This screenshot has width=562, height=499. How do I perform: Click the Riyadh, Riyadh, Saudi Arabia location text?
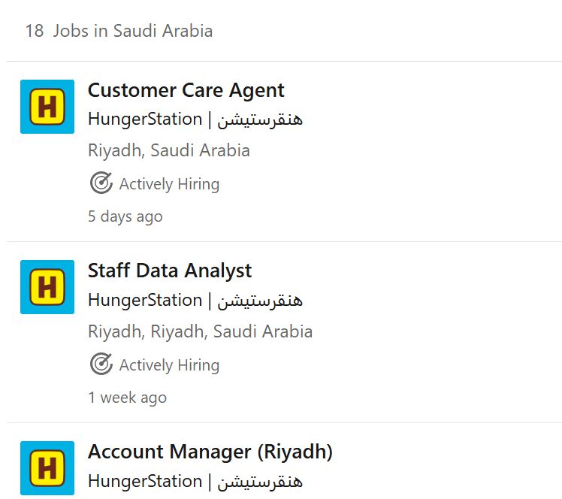pyautogui.click(x=200, y=331)
